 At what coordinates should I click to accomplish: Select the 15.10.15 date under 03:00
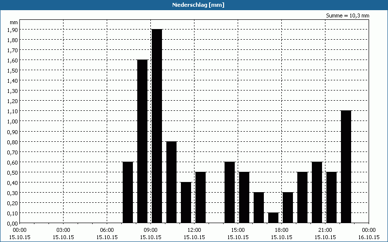[64, 237]
